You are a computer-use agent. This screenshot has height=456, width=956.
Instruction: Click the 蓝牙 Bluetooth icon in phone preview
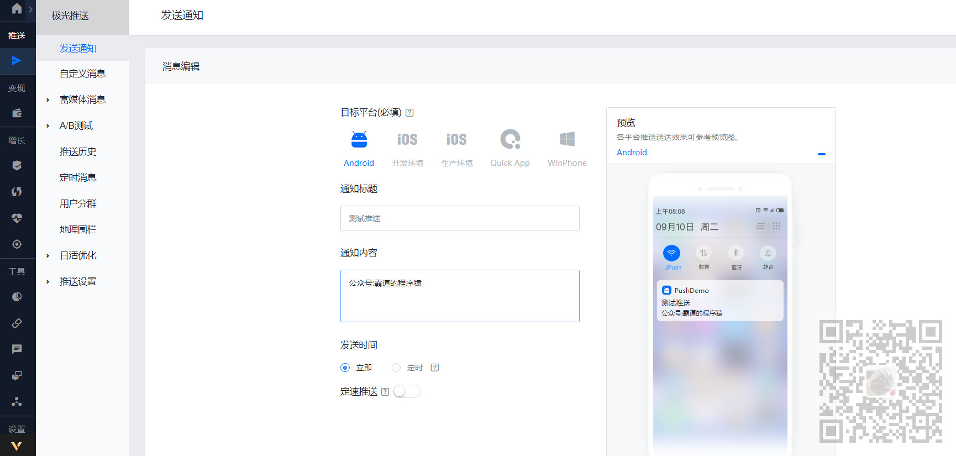pos(736,253)
